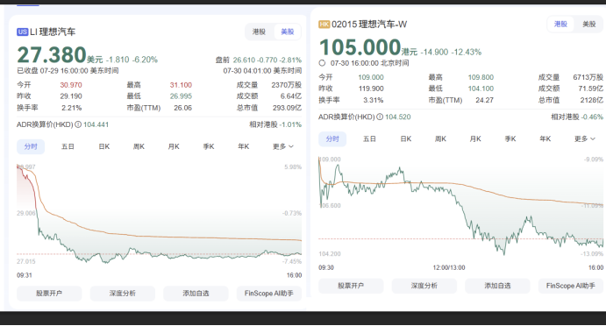The image size is (606, 326).
Task: Open FinScope AI助手 under the US chart
Action: tap(269, 294)
